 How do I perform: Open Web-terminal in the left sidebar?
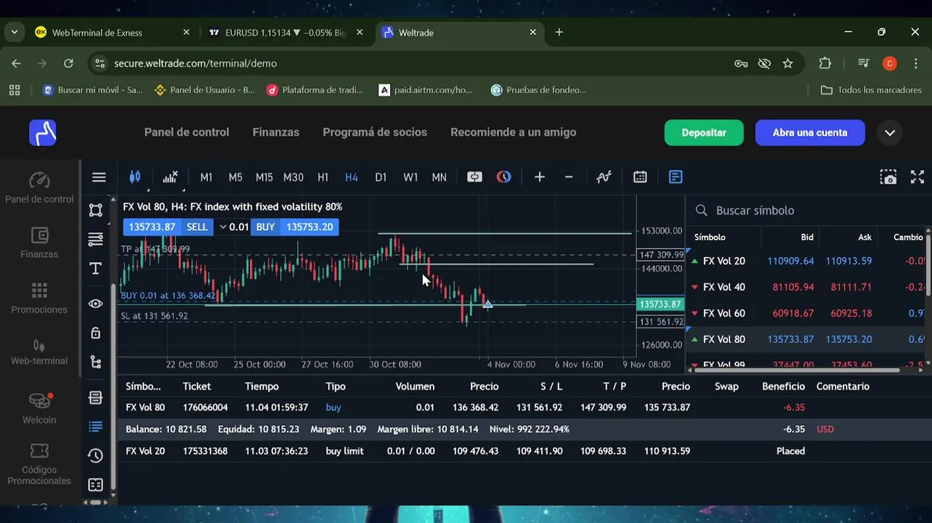click(x=39, y=352)
